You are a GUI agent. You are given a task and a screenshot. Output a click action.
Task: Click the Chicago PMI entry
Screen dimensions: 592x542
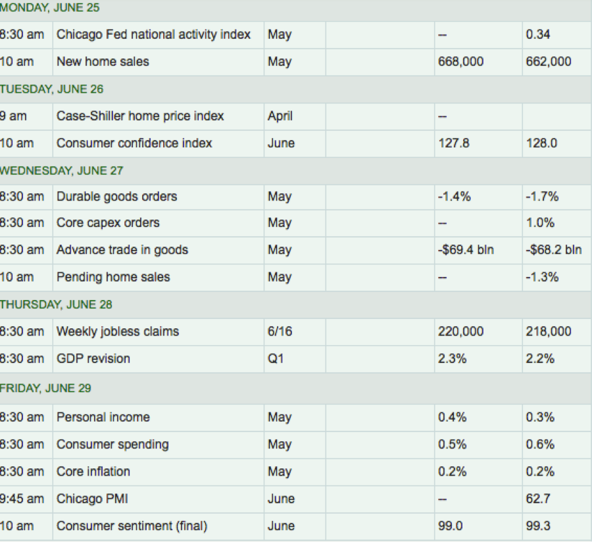click(92, 499)
